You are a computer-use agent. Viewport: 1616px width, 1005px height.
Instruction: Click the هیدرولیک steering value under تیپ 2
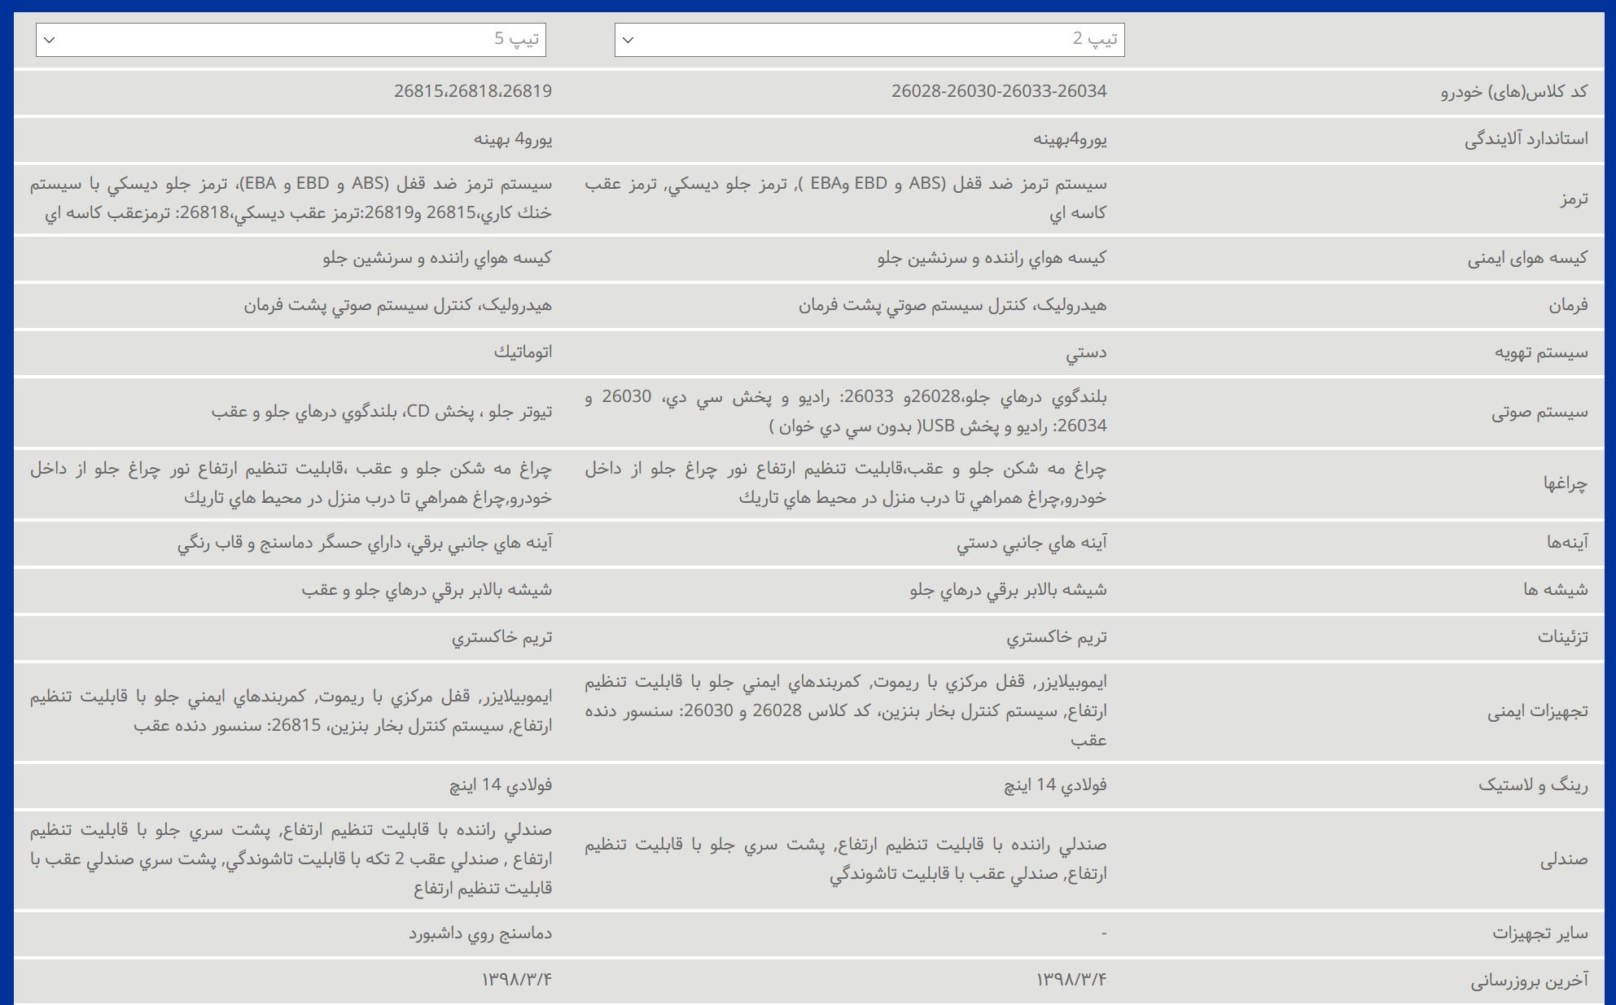coord(953,305)
